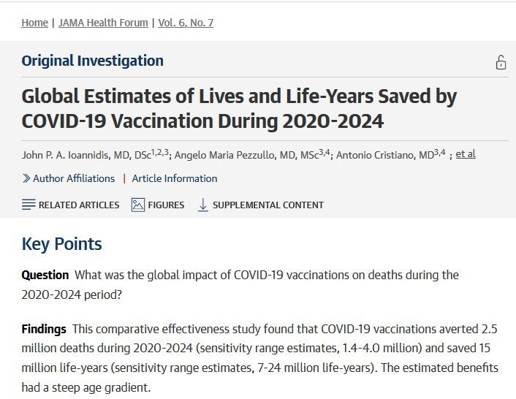Click the open access padlock icon
The width and height of the screenshot is (516, 399).
(501, 63)
